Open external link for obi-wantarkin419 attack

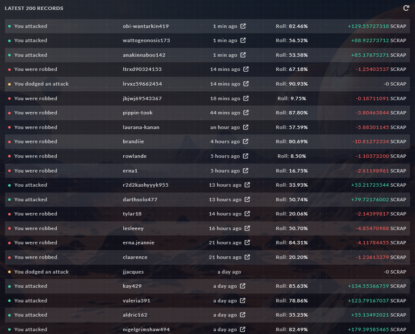[243, 26]
